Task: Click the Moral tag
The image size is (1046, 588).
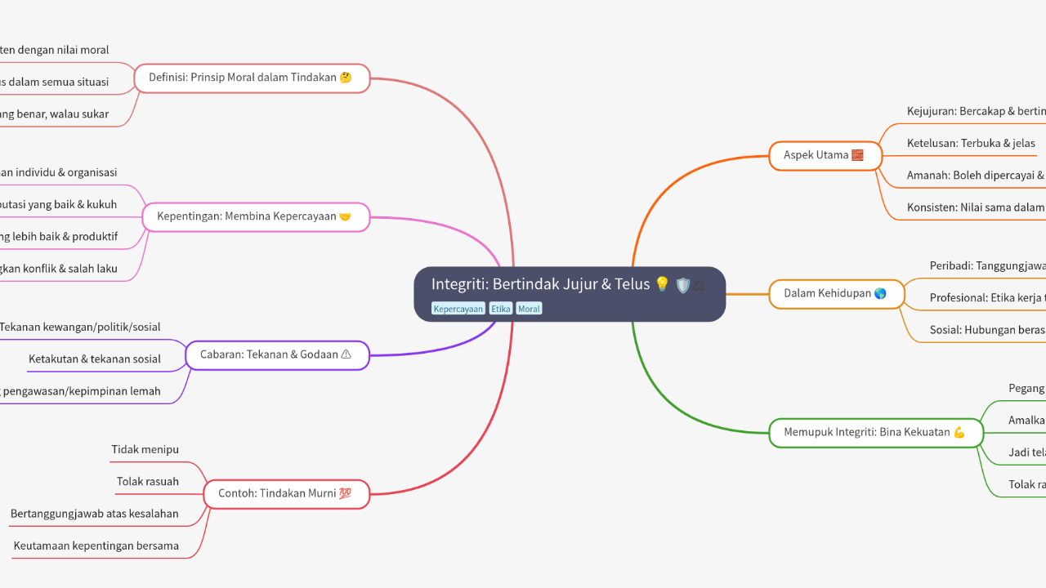Action: point(529,309)
